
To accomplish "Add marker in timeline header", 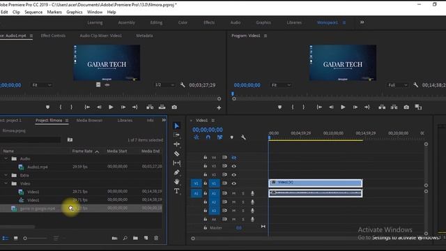I will coord(231,137).
